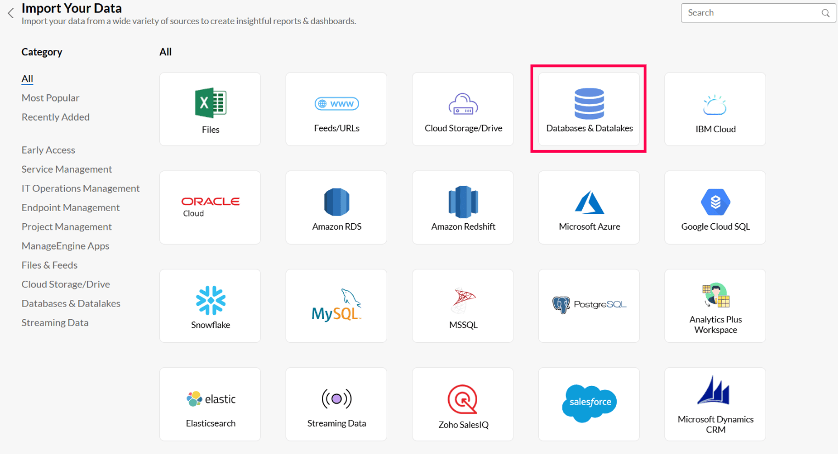Open the PostgreSQL connector tile
Viewport: 838px width, 454px height.
589,305
